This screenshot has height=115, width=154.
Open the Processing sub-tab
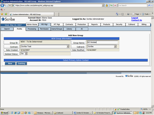[32, 29]
